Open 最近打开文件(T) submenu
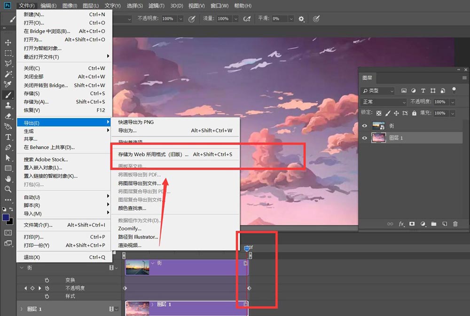The height and width of the screenshot is (316, 470). (64, 57)
